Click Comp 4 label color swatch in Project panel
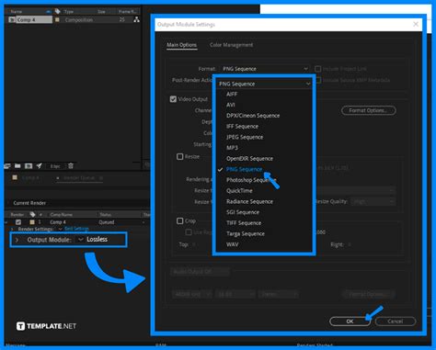This screenshot has width=436, height=350. pyautogui.click(x=57, y=19)
